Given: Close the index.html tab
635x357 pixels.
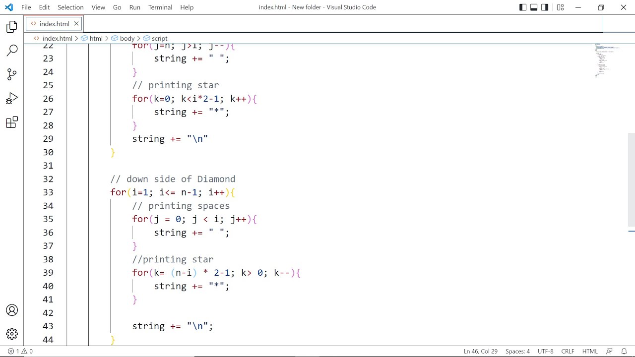Looking at the screenshot, I should click(x=76, y=24).
